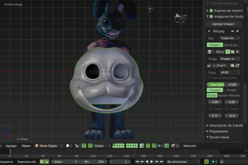Toggle Imágenes de fondo checkbox

pos(211,16)
